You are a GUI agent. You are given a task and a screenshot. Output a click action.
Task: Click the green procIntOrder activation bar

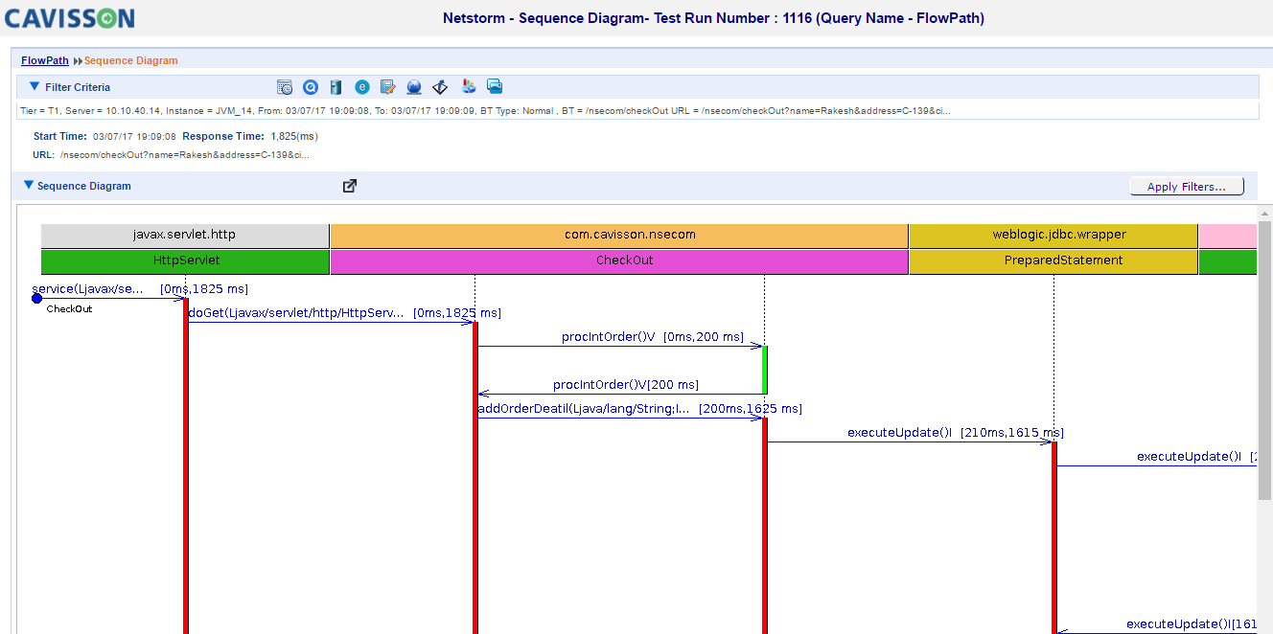pos(764,370)
